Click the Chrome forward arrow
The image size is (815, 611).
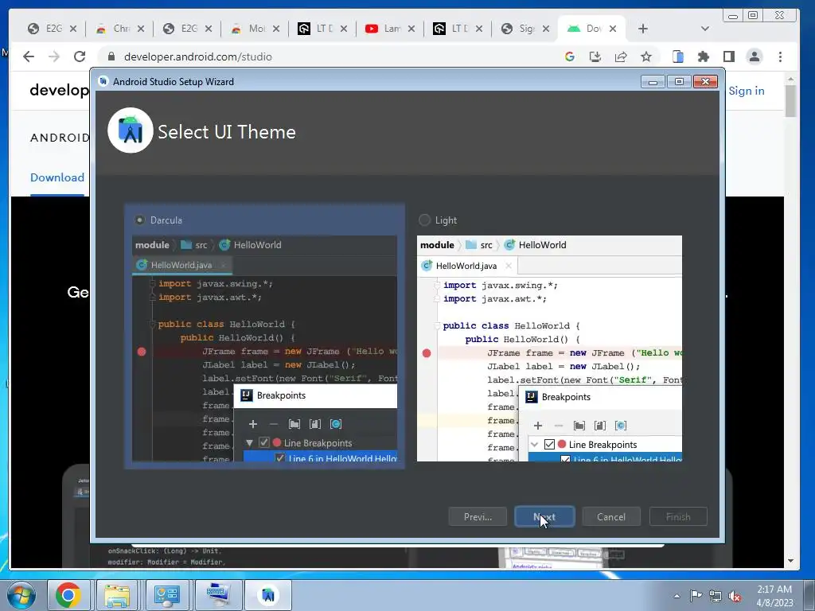click(54, 56)
